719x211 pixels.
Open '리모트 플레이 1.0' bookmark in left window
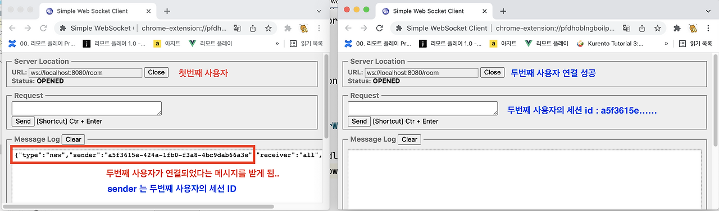[114, 43]
